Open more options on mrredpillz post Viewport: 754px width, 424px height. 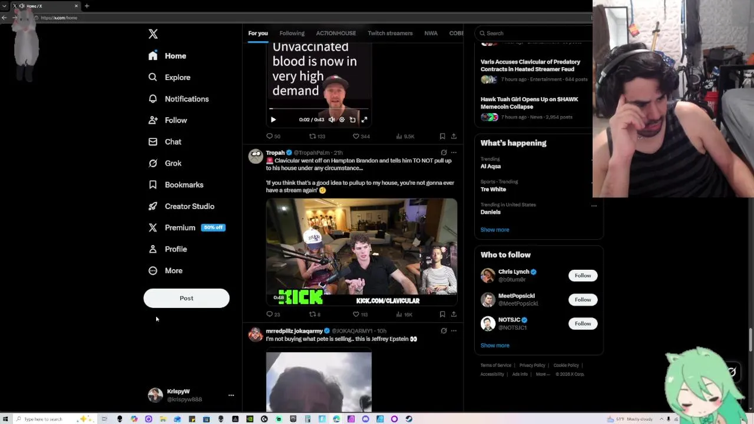(454, 331)
